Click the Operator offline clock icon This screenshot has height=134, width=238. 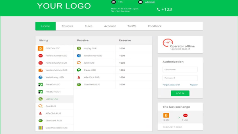point(168,43)
